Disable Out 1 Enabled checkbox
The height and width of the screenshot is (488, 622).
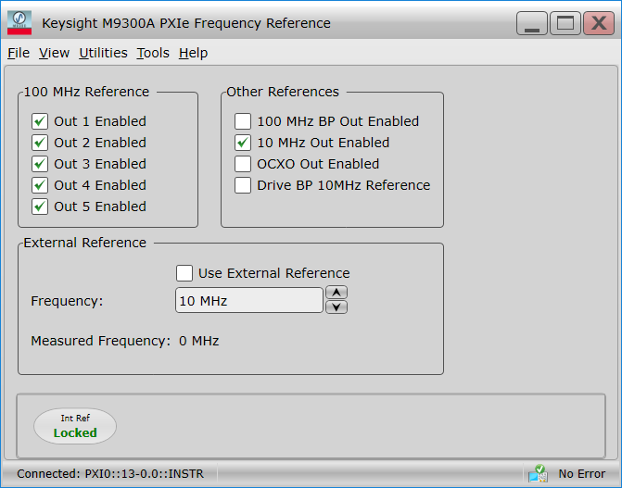coord(40,121)
